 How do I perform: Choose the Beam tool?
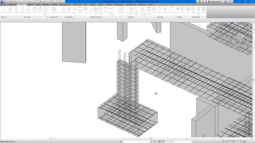point(10,10)
